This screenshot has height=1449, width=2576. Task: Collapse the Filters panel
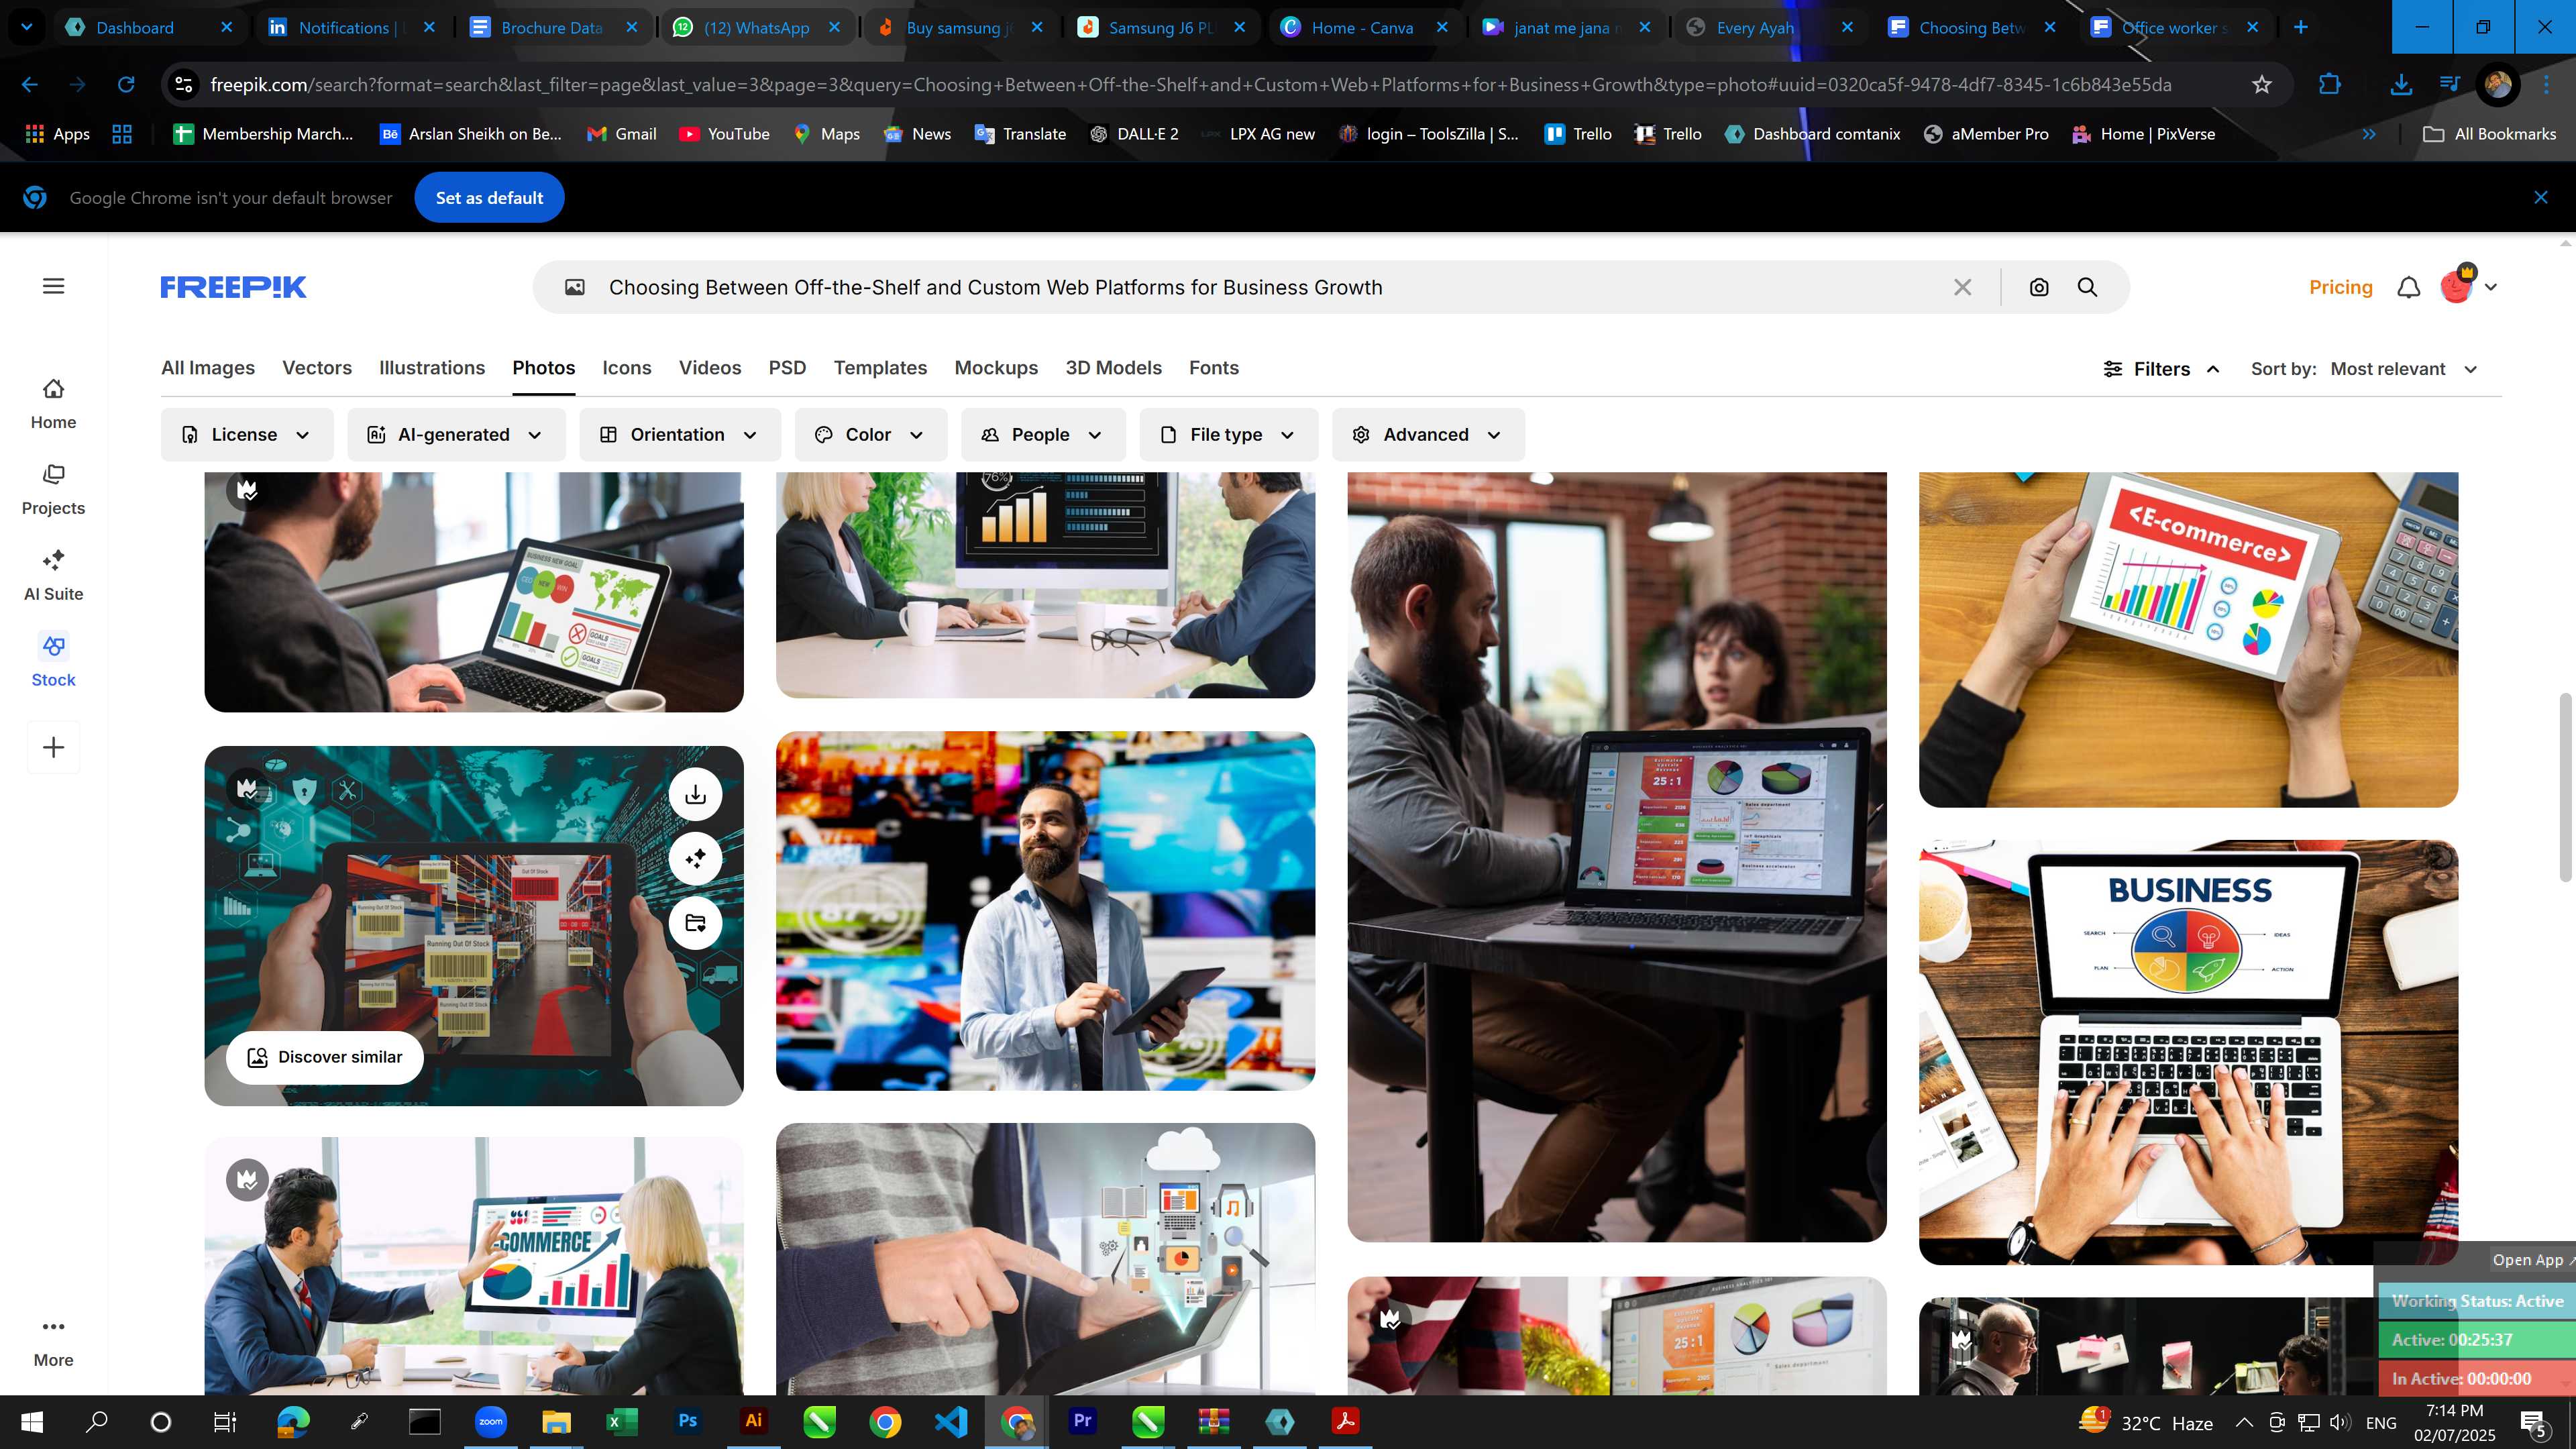[2162, 369]
